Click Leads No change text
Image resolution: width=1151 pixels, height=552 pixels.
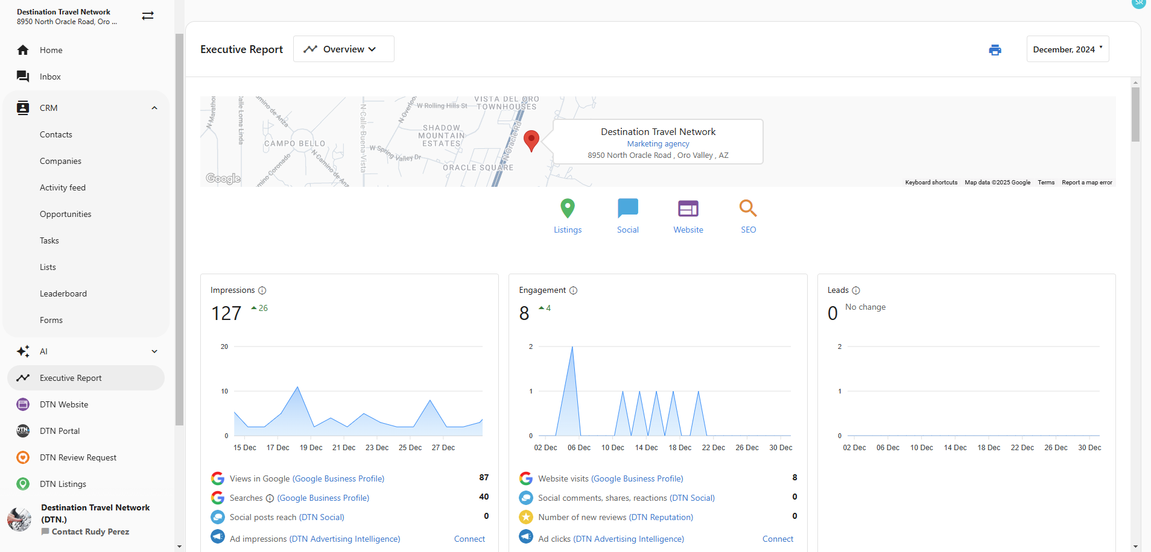[x=866, y=307]
